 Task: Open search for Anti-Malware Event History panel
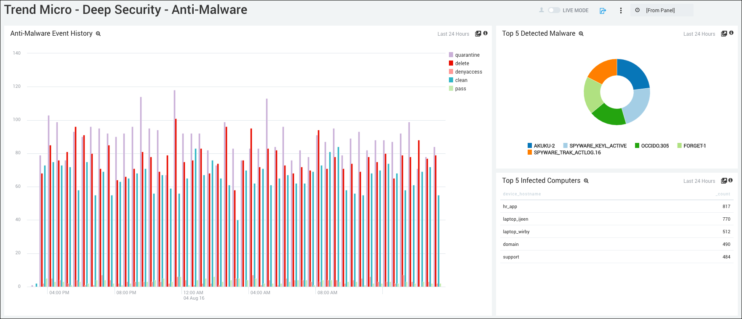pos(98,34)
